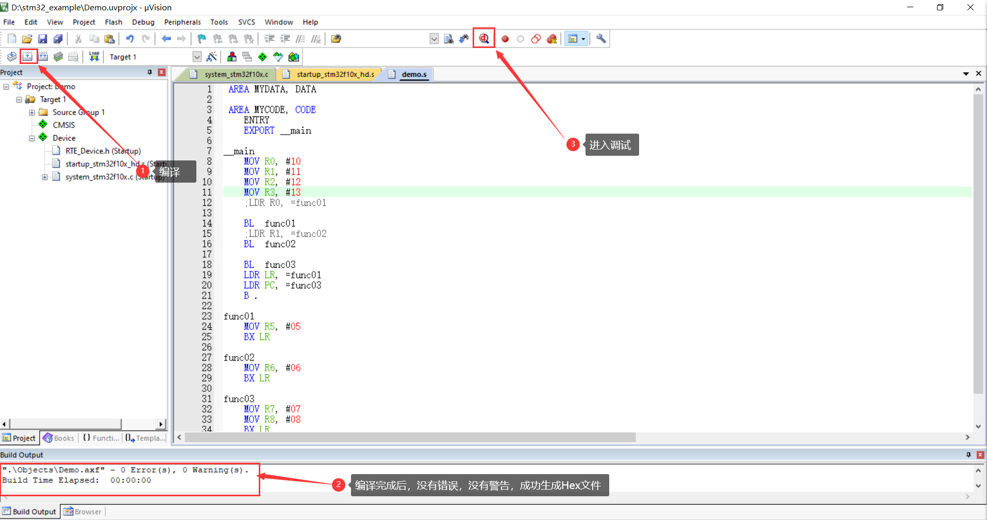This screenshot has height=520, width=987.
Task: Click the Paste clipboard icon
Action: coord(109,39)
